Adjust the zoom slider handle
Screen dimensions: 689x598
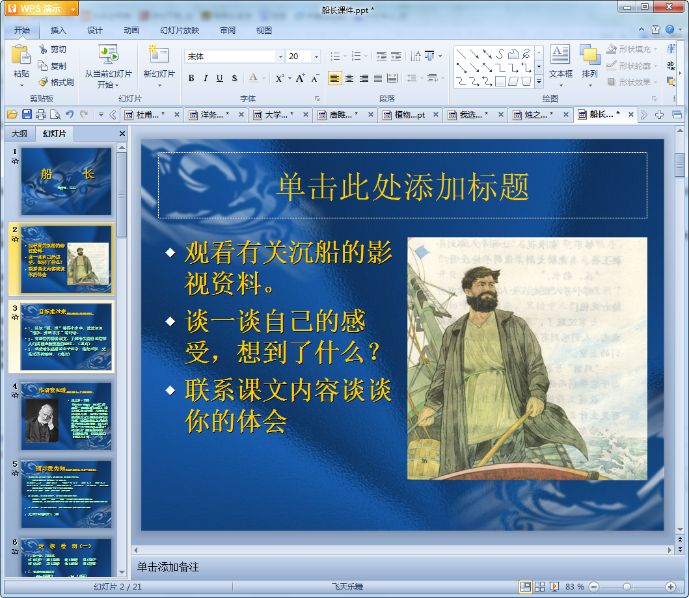click(627, 586)
